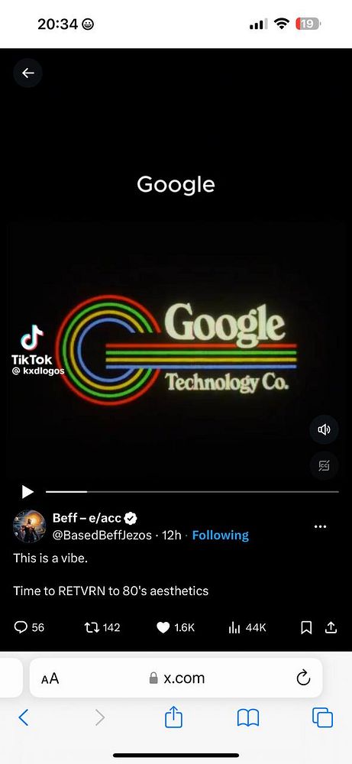Screen dimensions: 352x764
Task: Seek along the video progress bar
Action: [192, 491]
